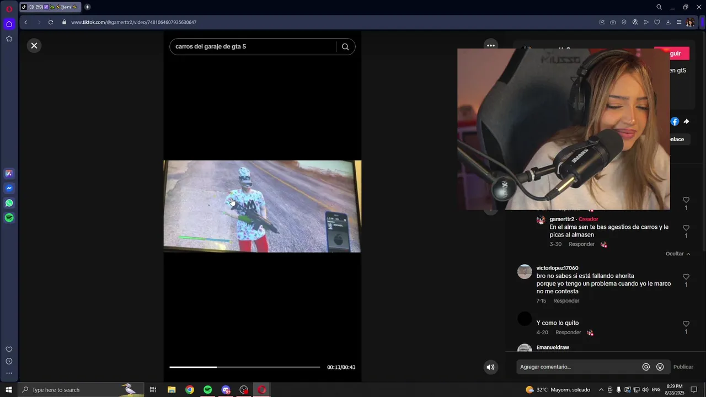Open Task View on the taskbar
The width and height of the screenshot is (706, 397).
(153, 390)
